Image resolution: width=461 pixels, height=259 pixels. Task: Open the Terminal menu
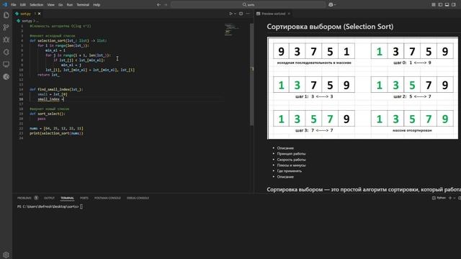[83, 5]
